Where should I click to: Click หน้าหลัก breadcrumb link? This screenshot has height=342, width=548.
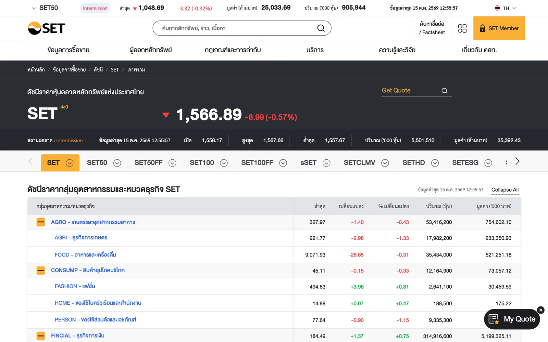tap(36, 70)
